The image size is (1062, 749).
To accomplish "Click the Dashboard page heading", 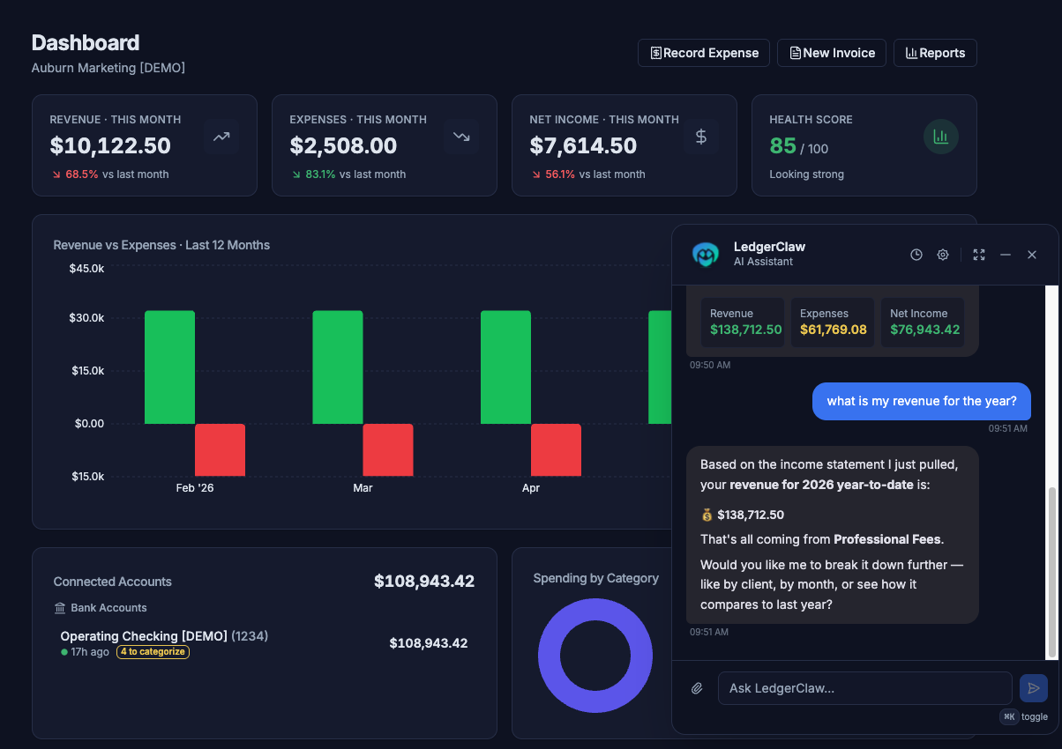I will coord(86,42).
